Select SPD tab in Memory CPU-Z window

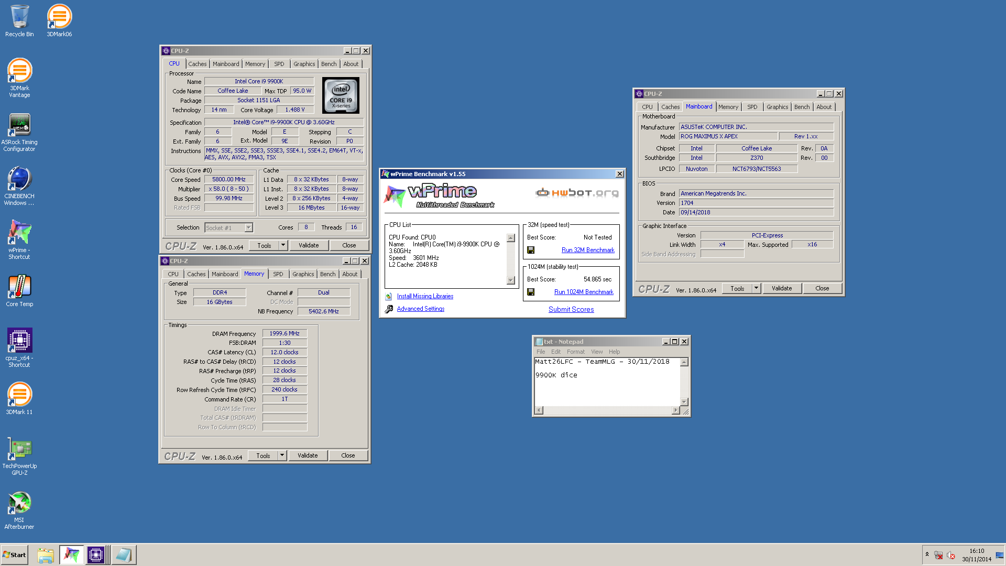[x=278, y=274]
